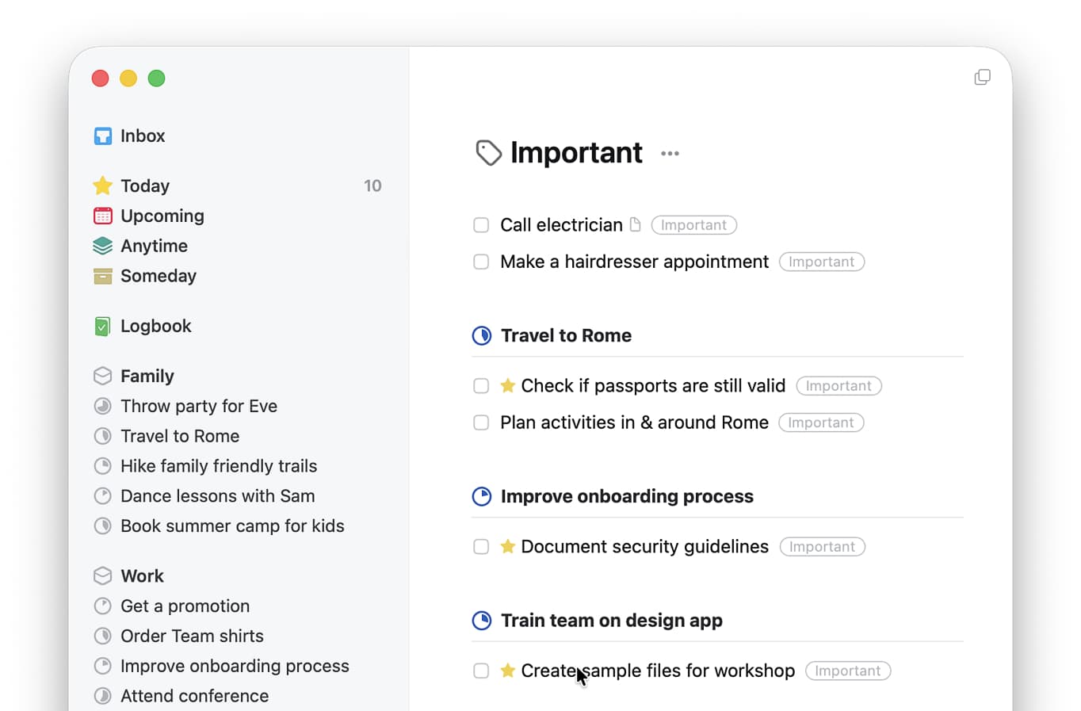This screenshot has height=711, width=1081.
Task: Mark Document security guidelines as done
Action: pyautogui.click(x=481, y=546)
